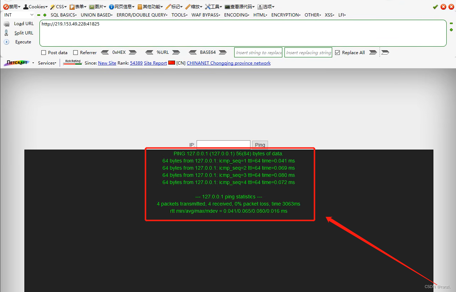
Task: Expand the SQL BASICS menu
Action: tap(64, 15)
